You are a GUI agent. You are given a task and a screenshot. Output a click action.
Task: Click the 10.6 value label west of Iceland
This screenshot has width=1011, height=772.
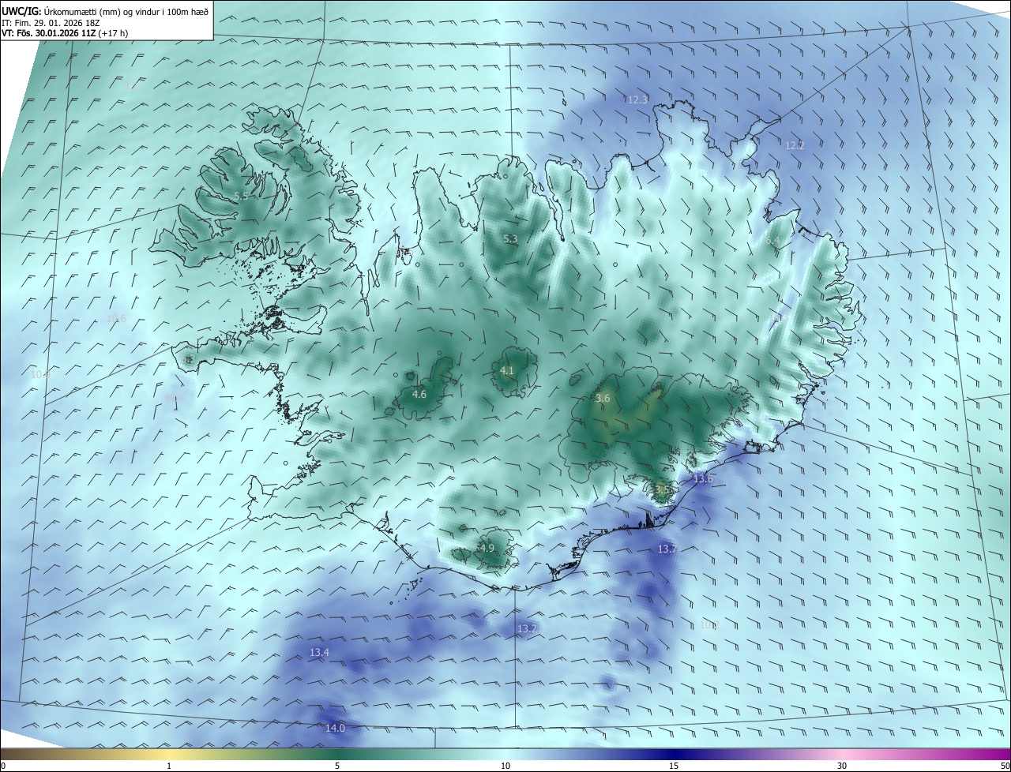pyautogui.click(x=116, y=319)
